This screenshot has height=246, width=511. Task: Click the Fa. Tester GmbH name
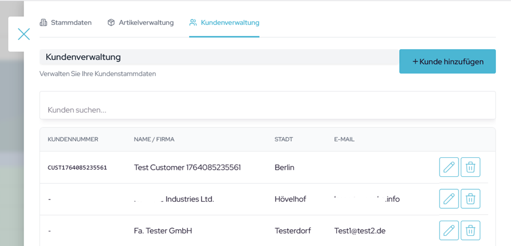click(163, 231)
